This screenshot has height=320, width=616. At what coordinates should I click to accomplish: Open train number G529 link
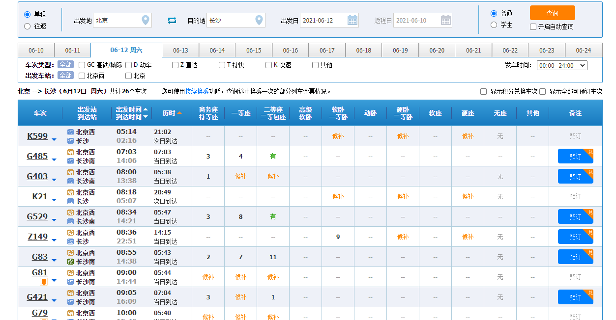37,216
